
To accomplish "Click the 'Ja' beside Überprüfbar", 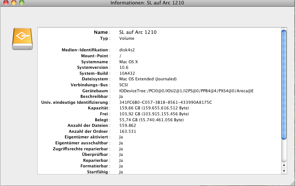I will 121,154.
